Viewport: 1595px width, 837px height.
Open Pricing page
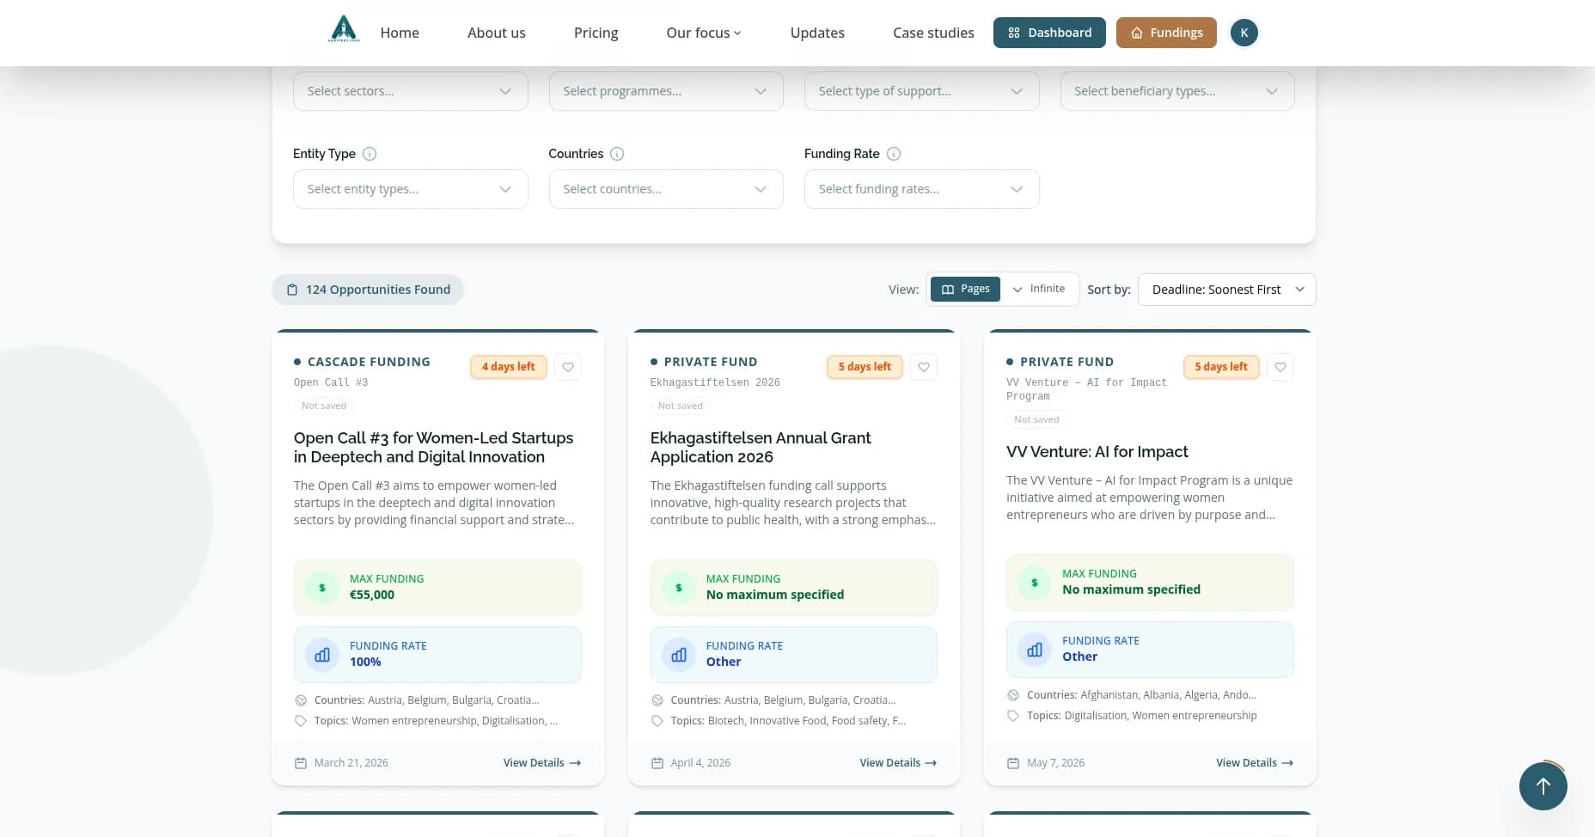596,33
